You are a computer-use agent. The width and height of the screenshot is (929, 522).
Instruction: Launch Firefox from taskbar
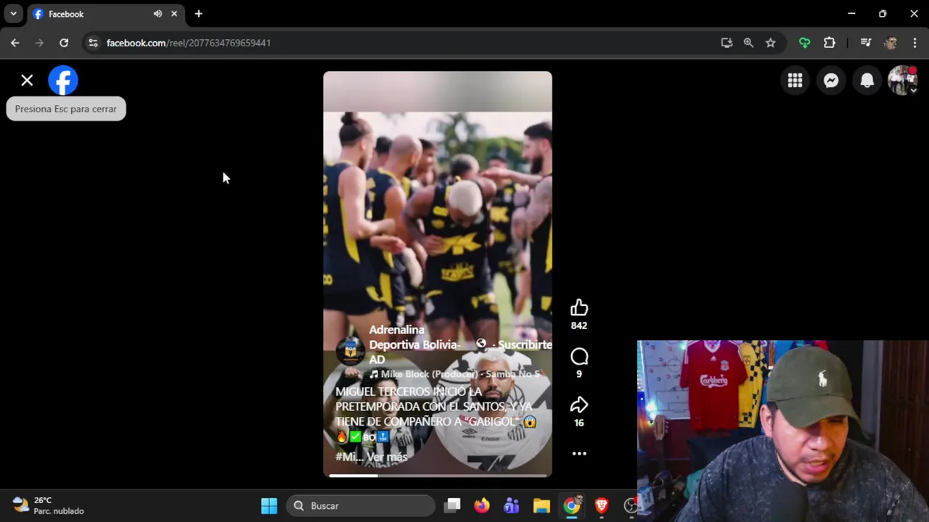pyautogui.click(x=482, y=506)
